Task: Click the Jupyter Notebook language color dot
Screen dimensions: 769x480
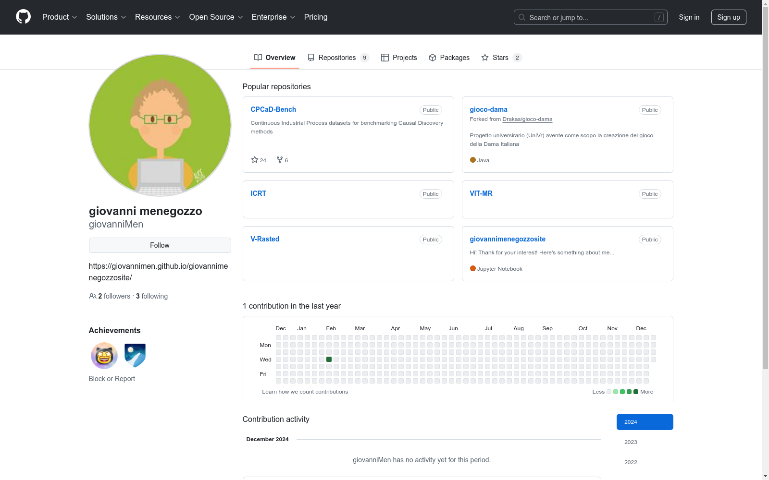Action: 473,268
